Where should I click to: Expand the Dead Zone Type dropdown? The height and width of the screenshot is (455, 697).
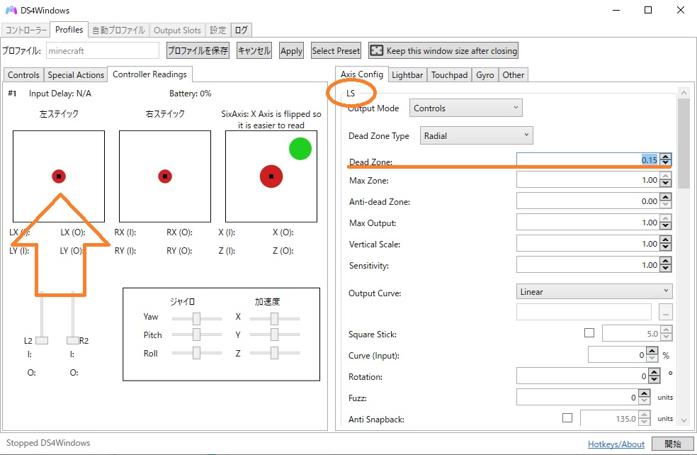point(476,135)
